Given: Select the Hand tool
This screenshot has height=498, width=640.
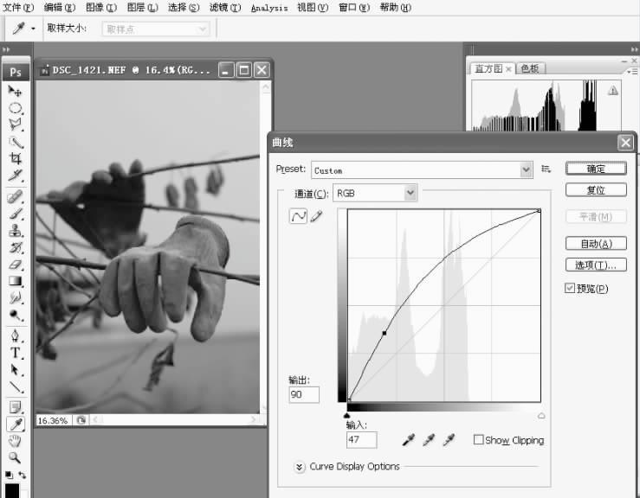Looking at the screenshot, I should click(x=15, y=441).
